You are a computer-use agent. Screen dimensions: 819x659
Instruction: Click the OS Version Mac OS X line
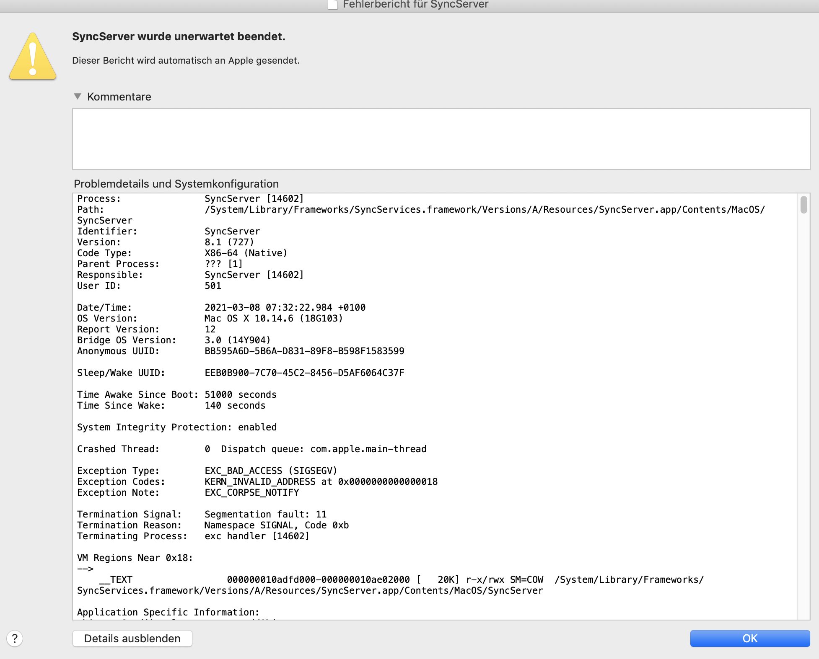273,318
